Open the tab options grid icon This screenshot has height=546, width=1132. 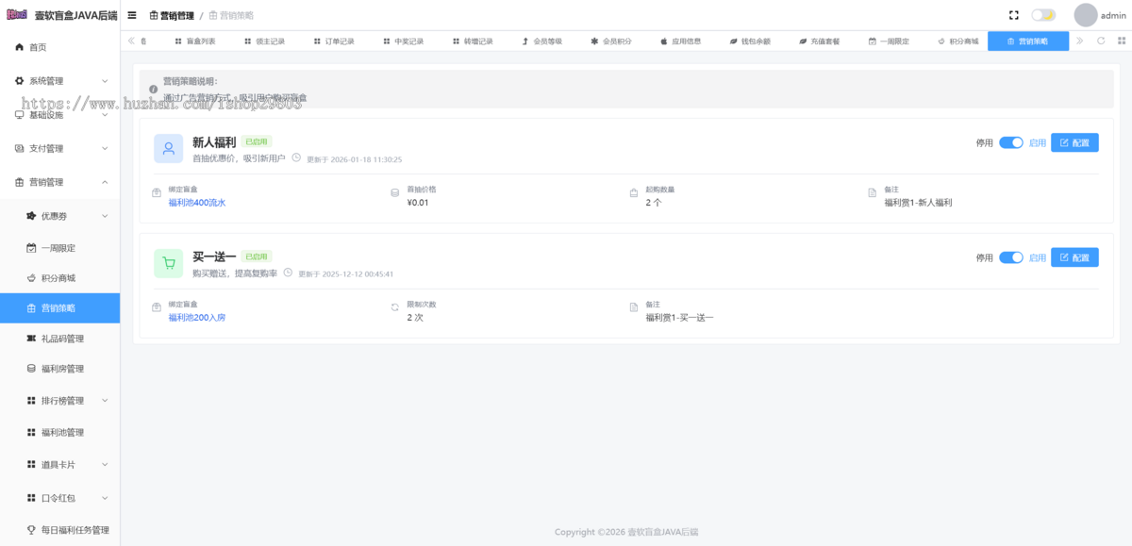[1120, 41]
